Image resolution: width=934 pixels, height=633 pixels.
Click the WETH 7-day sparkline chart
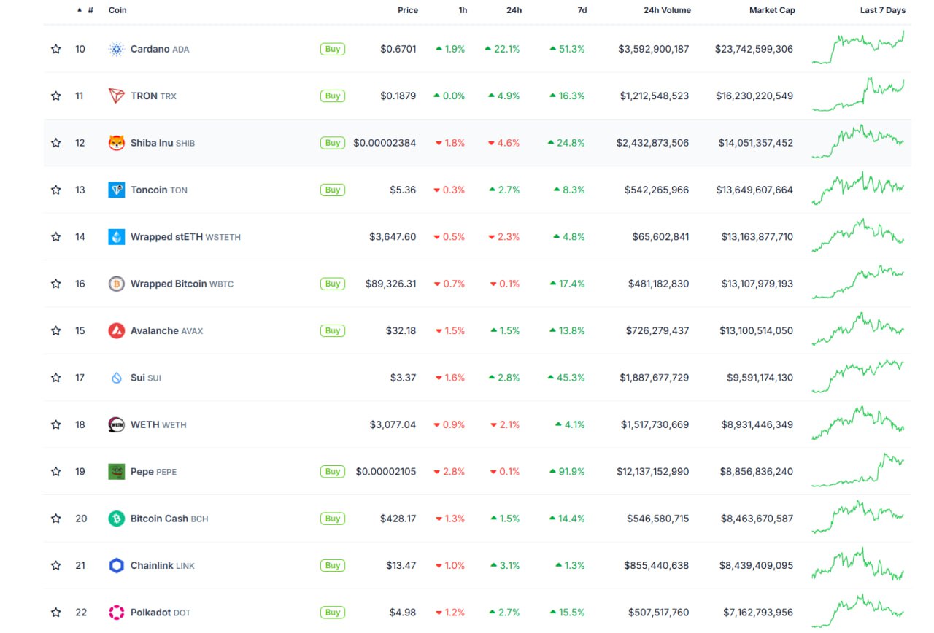pos(858,424)
